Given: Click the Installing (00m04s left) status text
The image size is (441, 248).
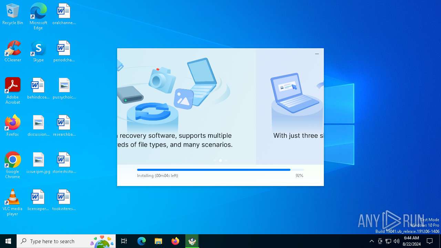Looking at the screenshot, I should (157, 176).
